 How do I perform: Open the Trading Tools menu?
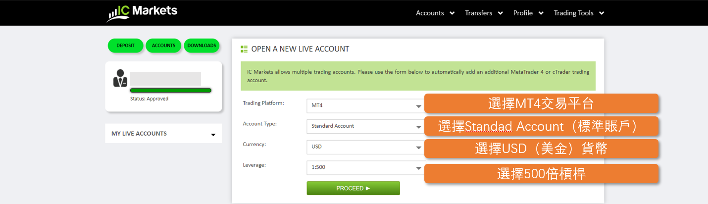pos(579,13)
